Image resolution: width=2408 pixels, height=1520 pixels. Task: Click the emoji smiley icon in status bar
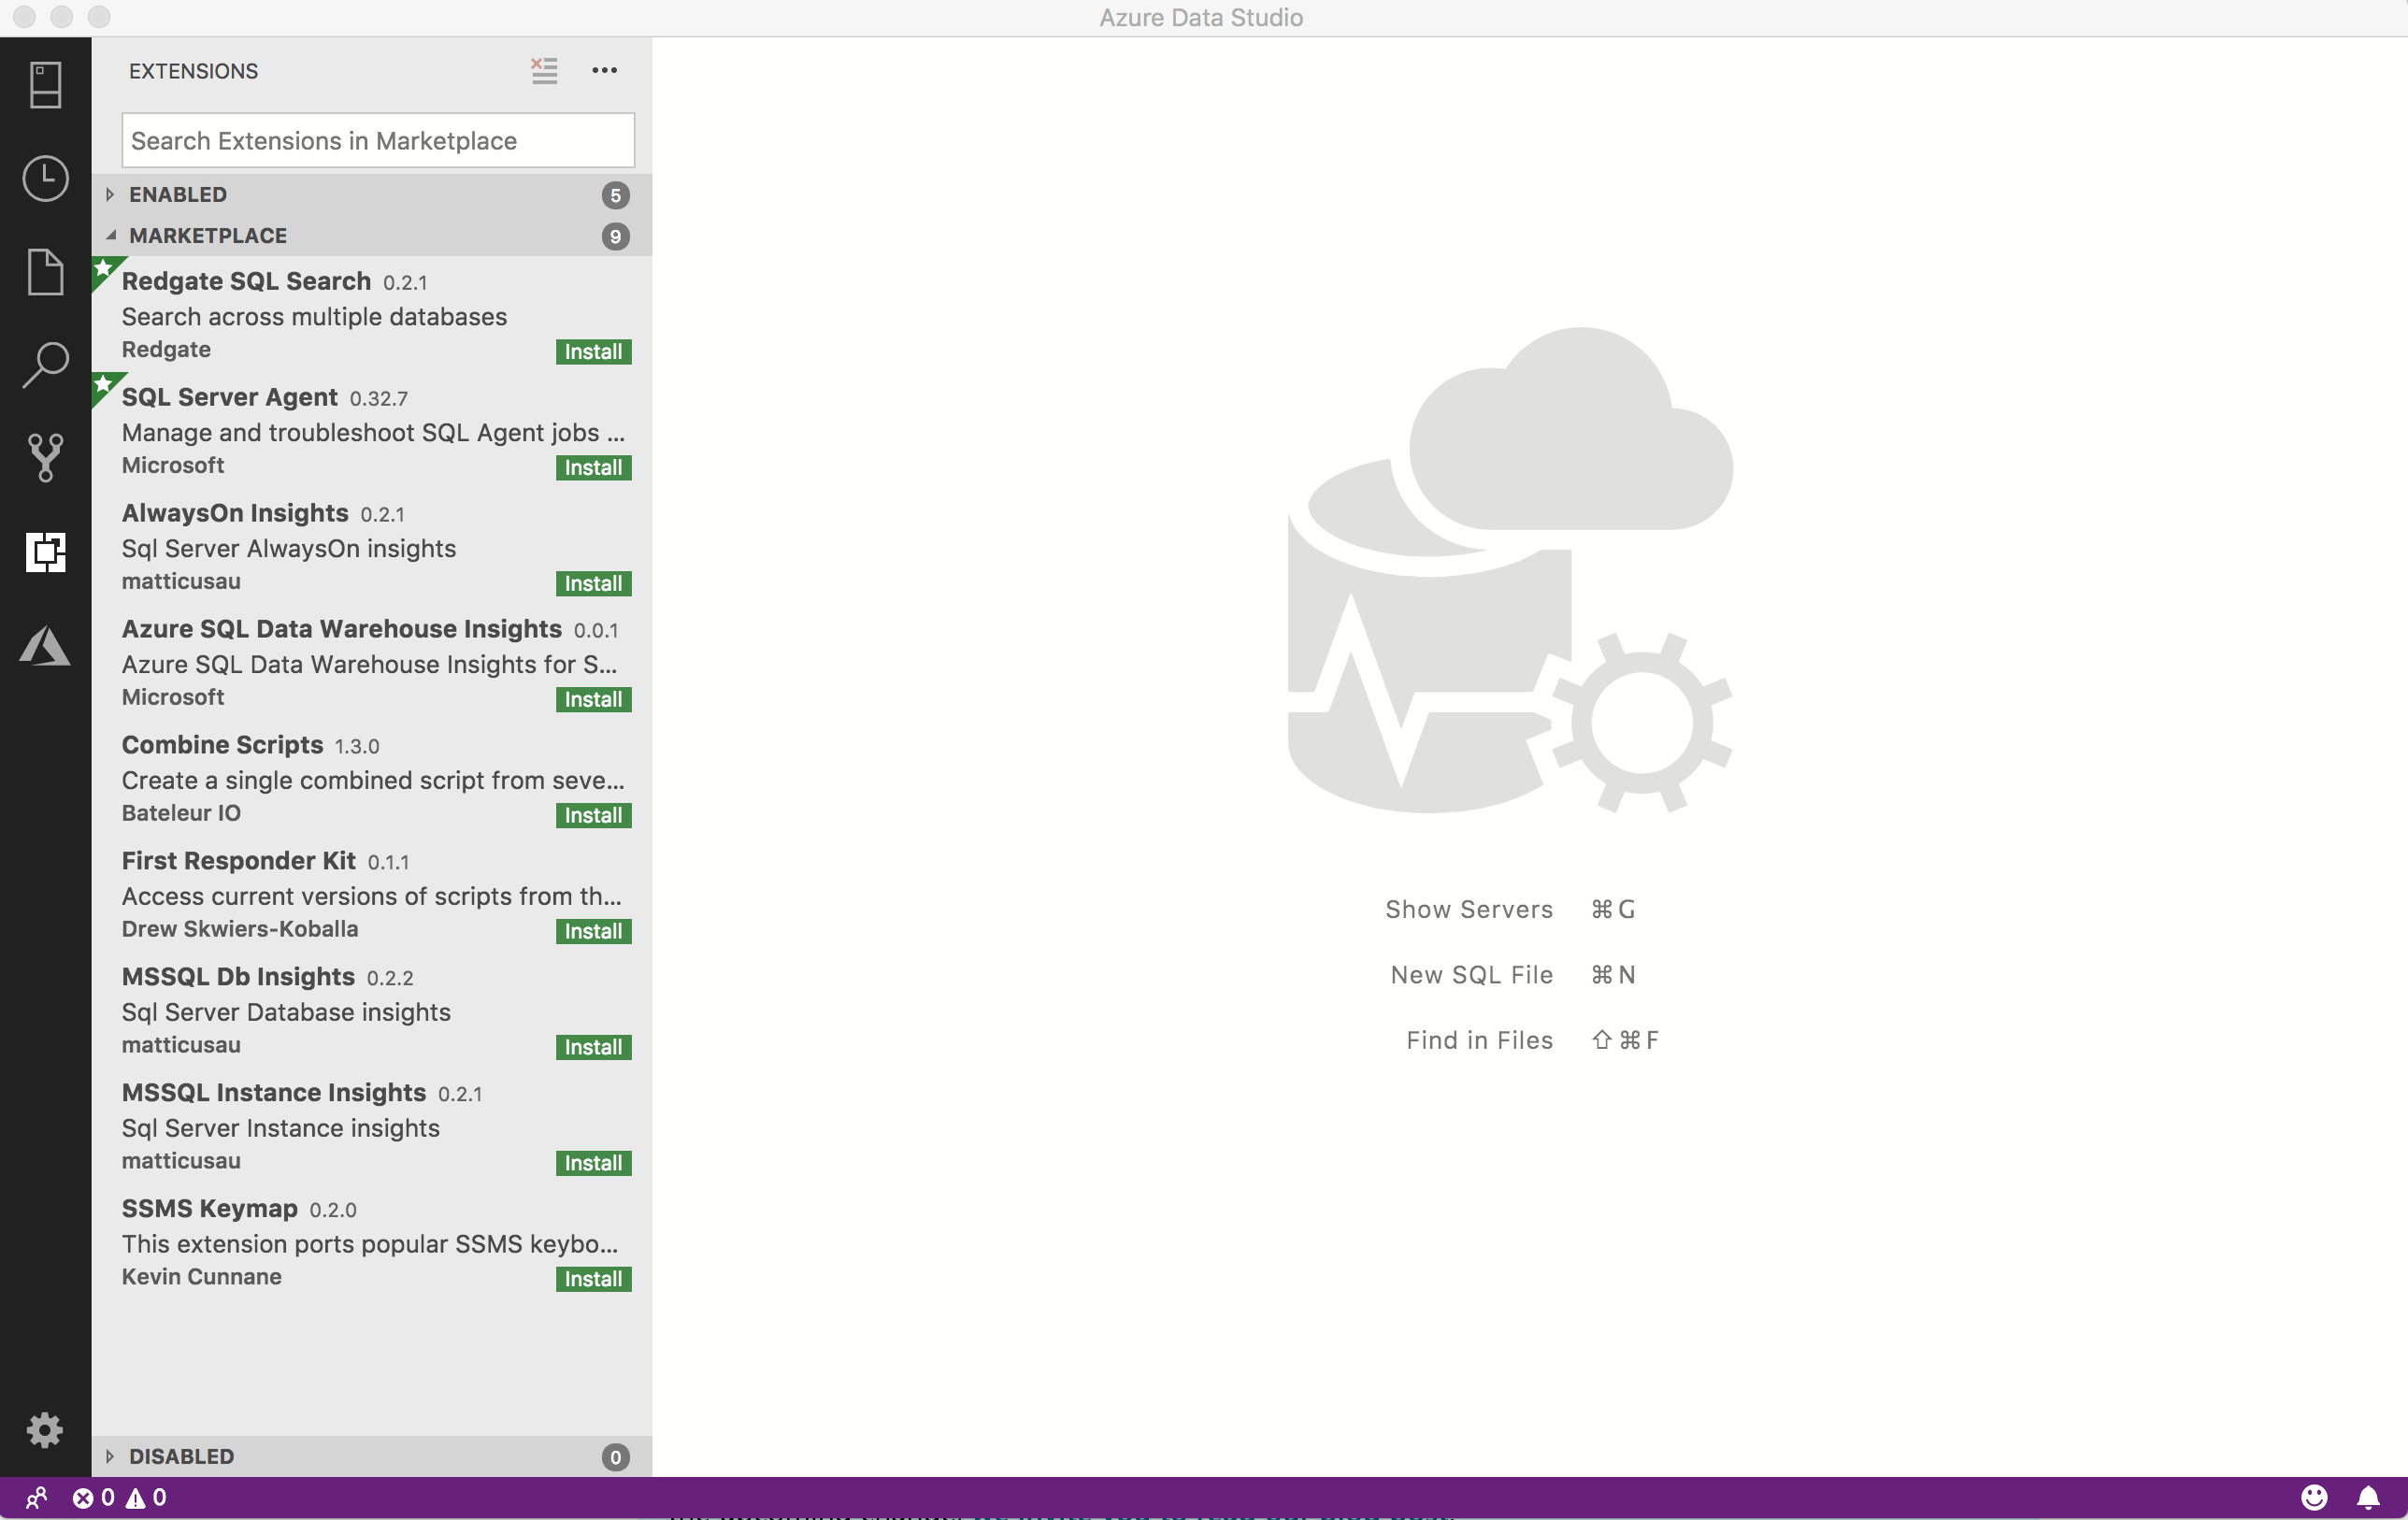click(2314, 1498)
